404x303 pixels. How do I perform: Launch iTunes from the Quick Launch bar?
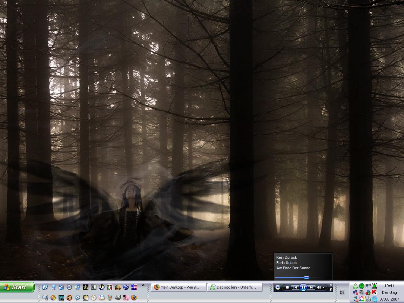tap(78, 287)
